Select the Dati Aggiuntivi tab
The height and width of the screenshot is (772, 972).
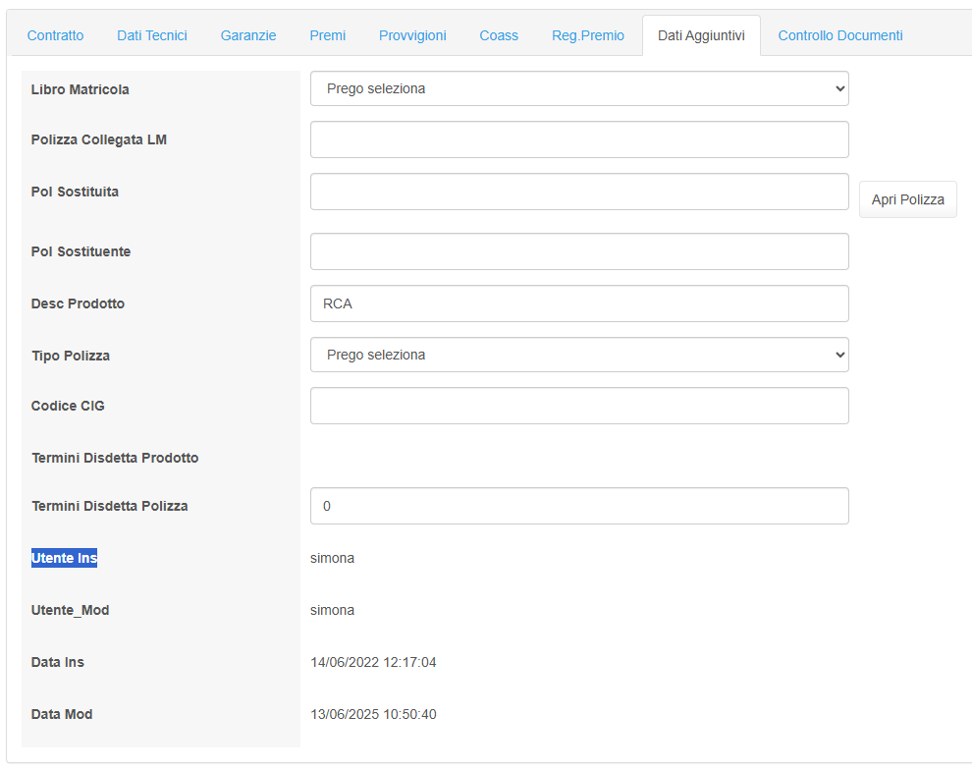pyautogui.click(x=701, y=36)
